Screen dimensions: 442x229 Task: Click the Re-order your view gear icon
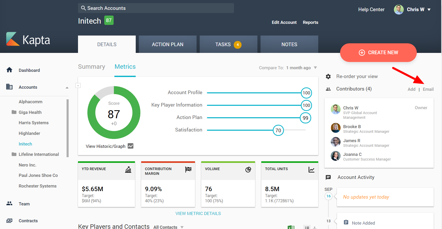328,77
